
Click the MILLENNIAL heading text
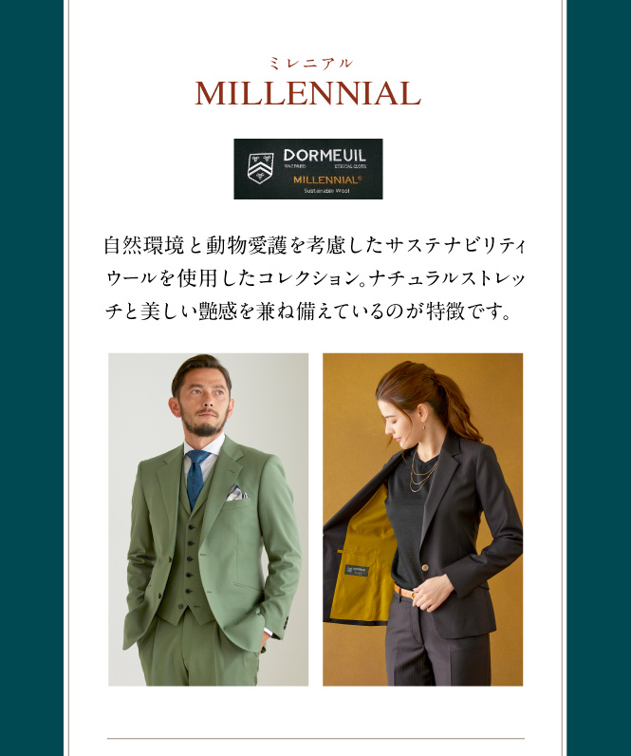(x=307, y=93)
